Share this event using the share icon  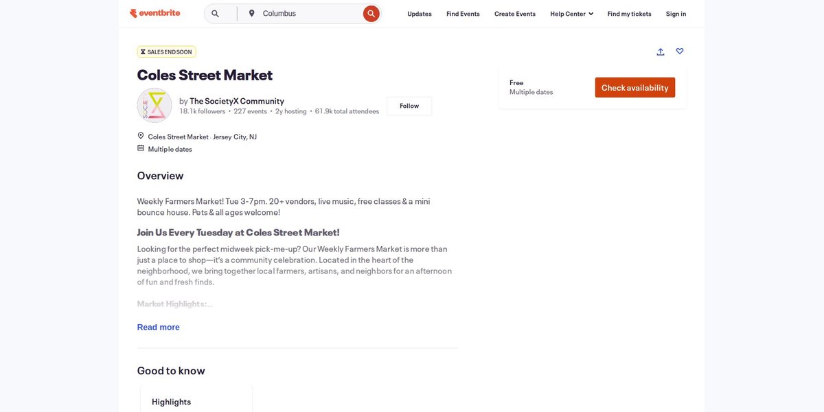pyautogui.click(x=661, y=51)
